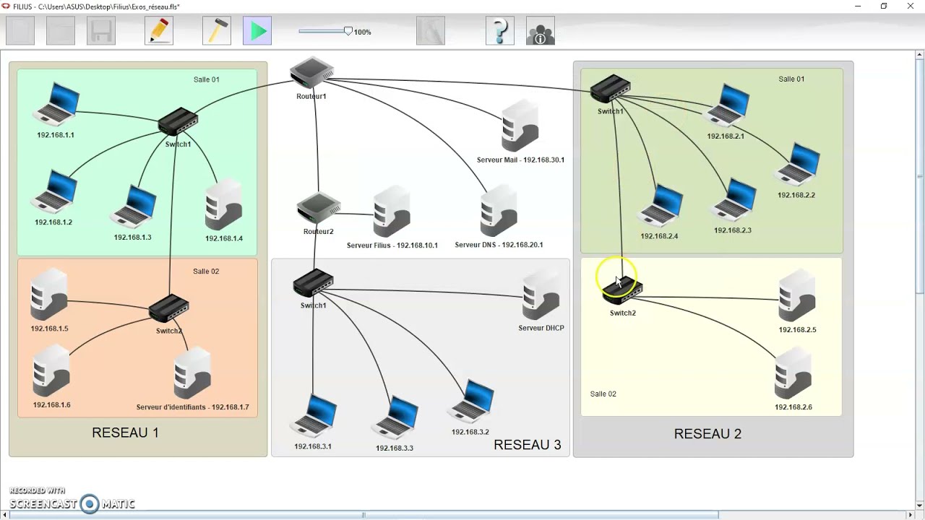Screen dimensions: 925x520
Task: Select Serveur DNS 192.168.20.1 icon
Action: 499,211
